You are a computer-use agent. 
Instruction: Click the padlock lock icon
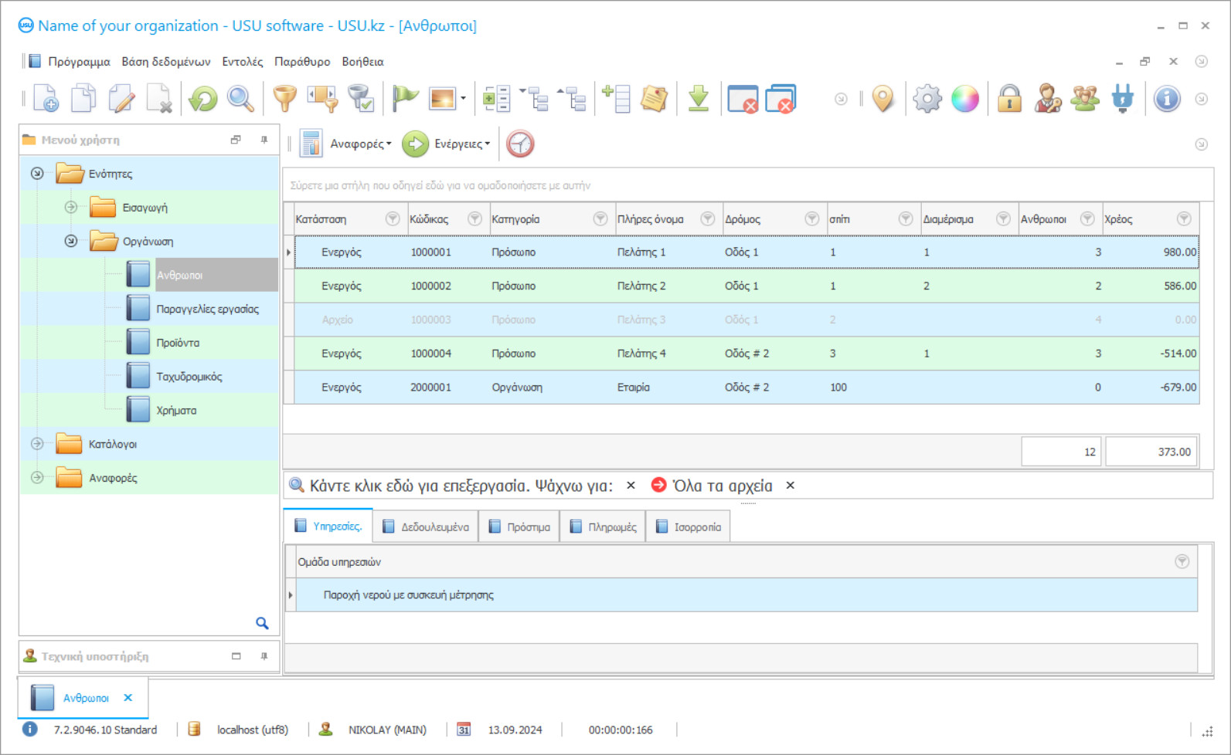click(1009, 99)
